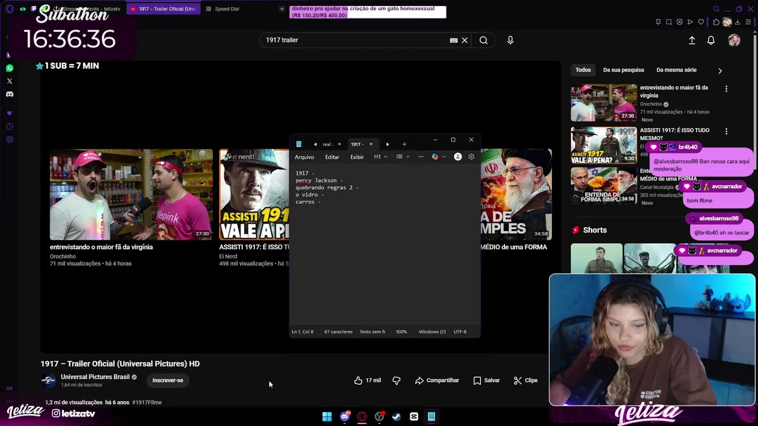This screenshot has height=426, width=758.
Task: Click in the YouTube search field '1917 trailer'
Action: coord(355,40)
